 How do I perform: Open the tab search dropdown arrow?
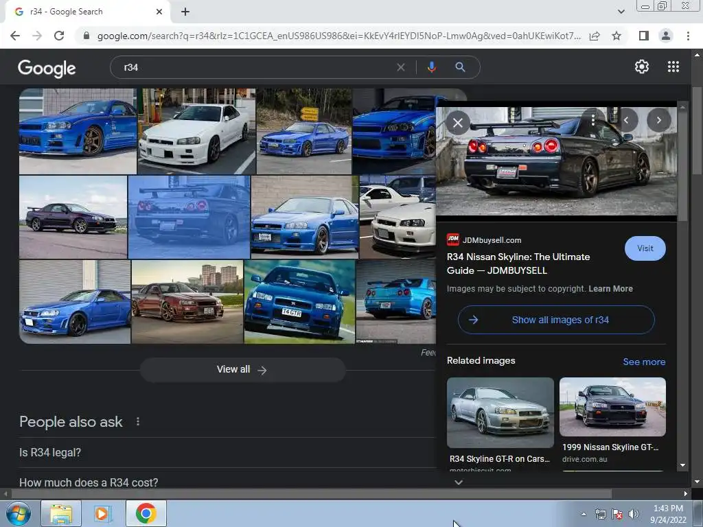pos(621,12)
